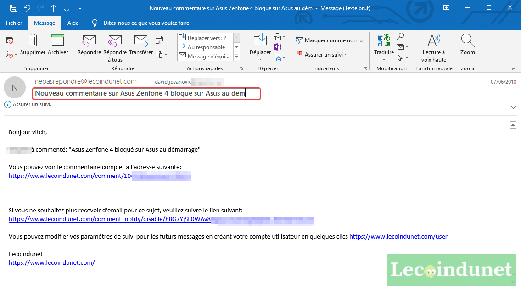Click the reply with meeting icon
This screenshot has height=291, width=521.
click(159, 40)
